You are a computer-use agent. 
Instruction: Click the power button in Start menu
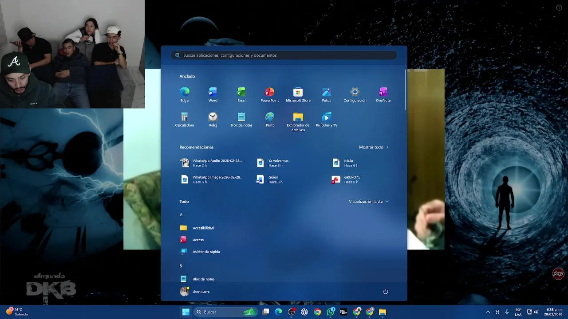point(386,292)
